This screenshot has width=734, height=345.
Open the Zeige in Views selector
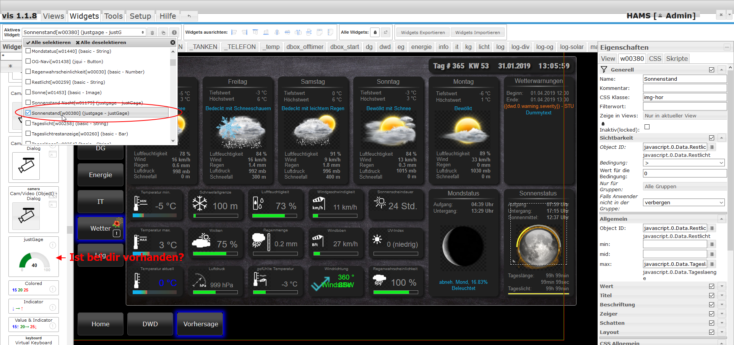click(685, 116)
